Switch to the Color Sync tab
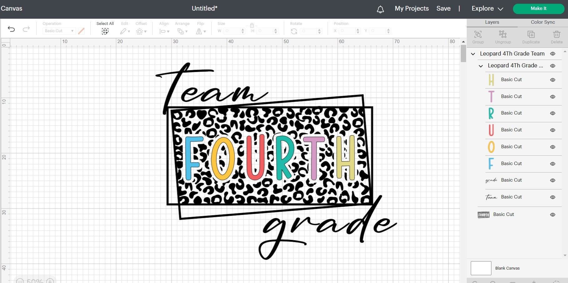Viewport: 568px width, 283px height. coord(543,22)
